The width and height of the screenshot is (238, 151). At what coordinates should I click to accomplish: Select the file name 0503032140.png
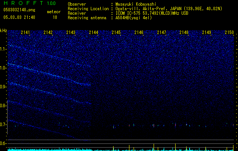coord(19,10)
